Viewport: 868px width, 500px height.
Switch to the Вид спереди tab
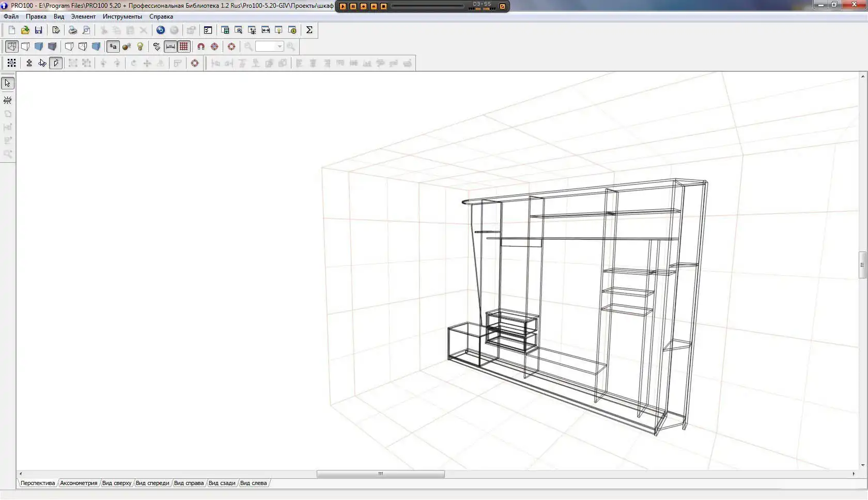click(152, 483)
